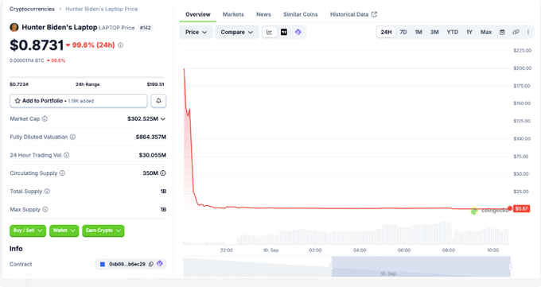The height and width of the screenshot is (287, 541).
Task: Select the 7D time range
Action: point(403,32)
